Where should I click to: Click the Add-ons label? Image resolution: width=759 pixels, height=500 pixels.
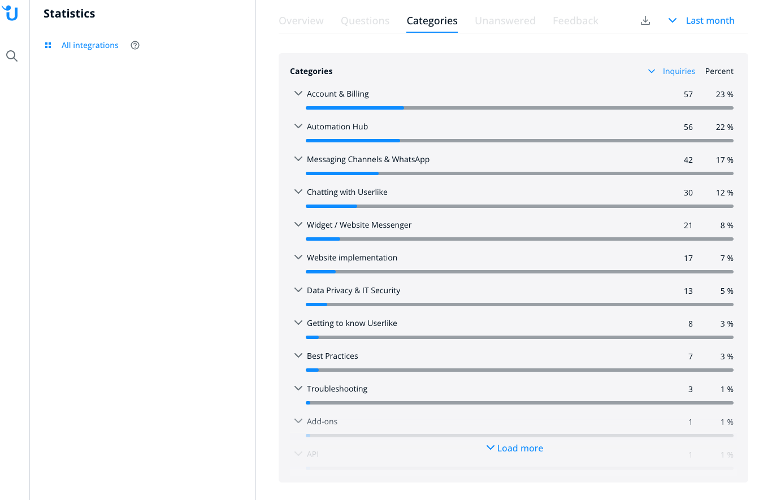pos(322,421)
